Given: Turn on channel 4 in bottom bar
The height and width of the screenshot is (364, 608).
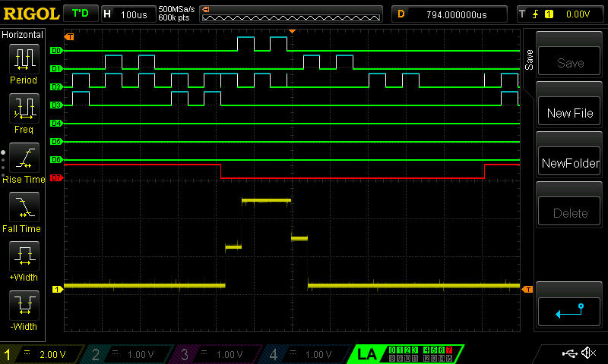Looking at the screenshot, I should [x=304, y=354].
